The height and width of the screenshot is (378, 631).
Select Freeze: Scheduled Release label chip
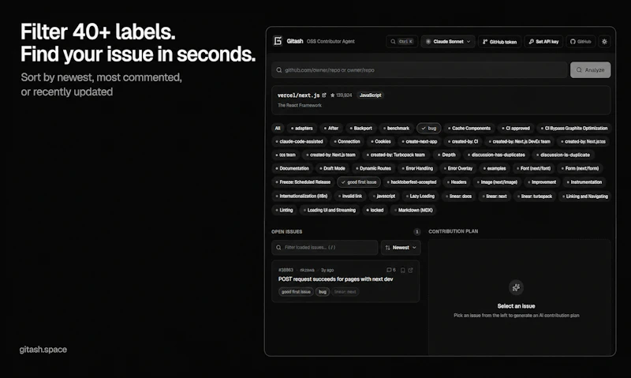tap(303, 182)
